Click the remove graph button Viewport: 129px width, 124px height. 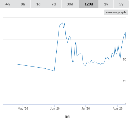coord(116,12)
